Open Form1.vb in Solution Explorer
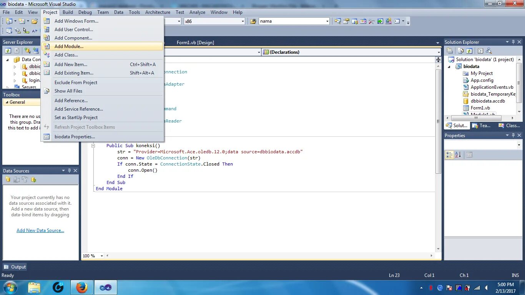525x295 pixels. click(x=480, y=108)
